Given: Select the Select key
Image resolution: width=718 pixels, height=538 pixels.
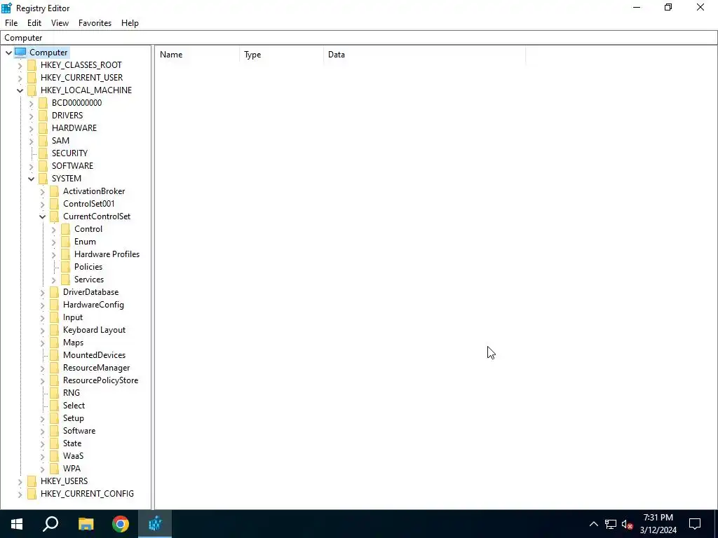Looking at the screenshot, I should (74, 406).
